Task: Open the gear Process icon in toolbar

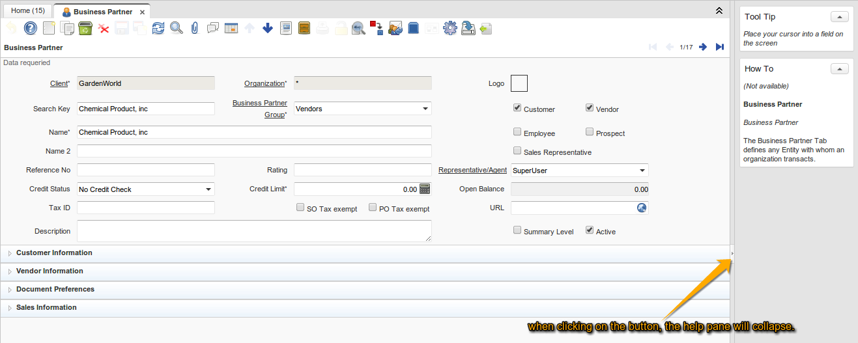Action: pyautogui.click(x=450, y=28)
